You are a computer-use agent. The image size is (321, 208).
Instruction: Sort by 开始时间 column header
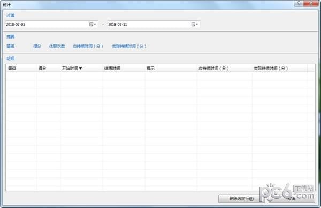pos(81,68)
